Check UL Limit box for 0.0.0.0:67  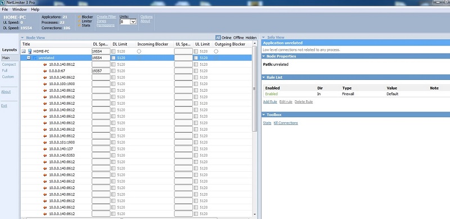(196, 71)
